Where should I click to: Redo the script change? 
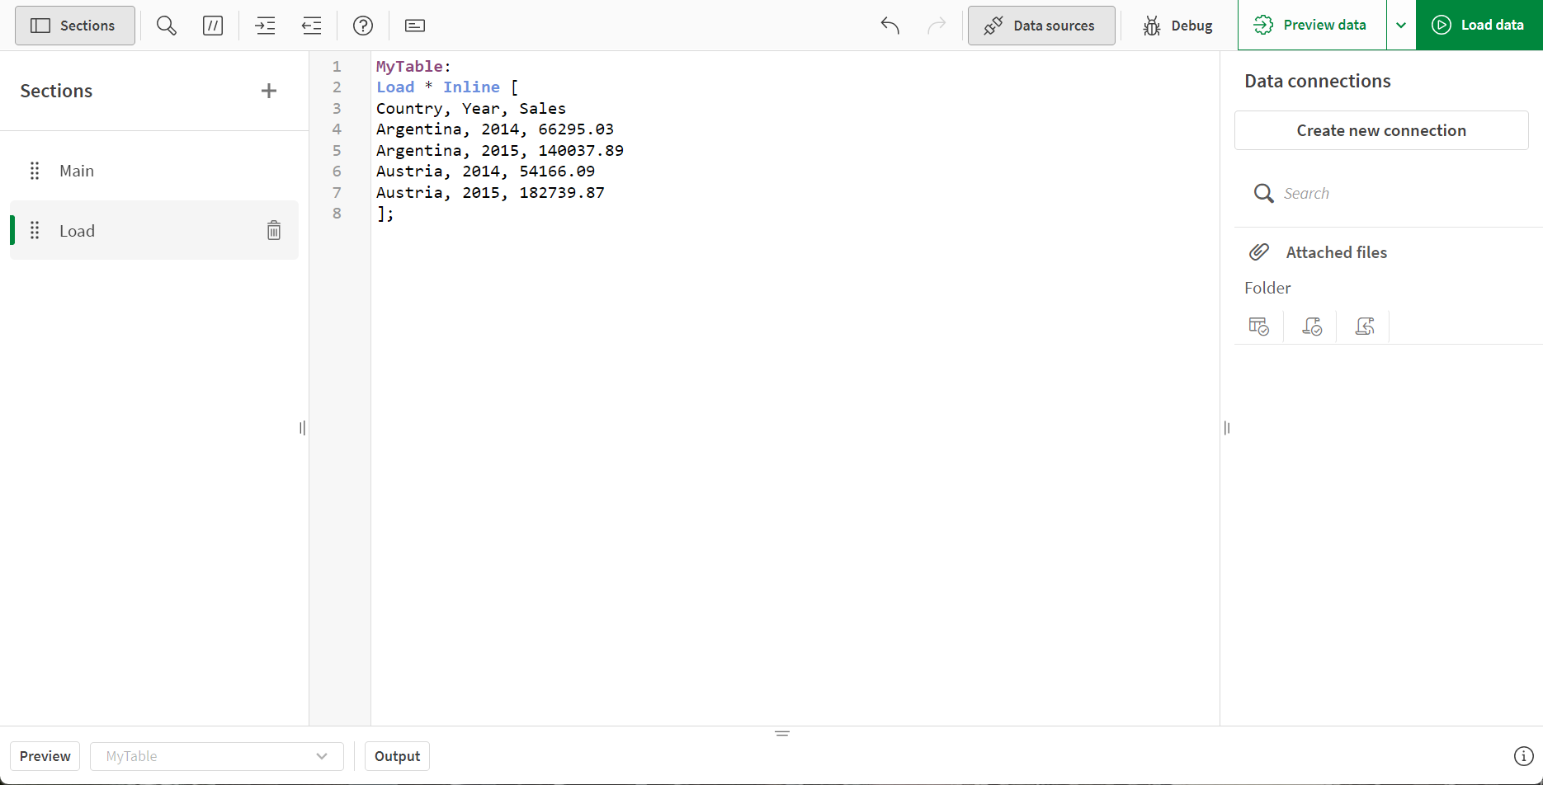point(937,26)
